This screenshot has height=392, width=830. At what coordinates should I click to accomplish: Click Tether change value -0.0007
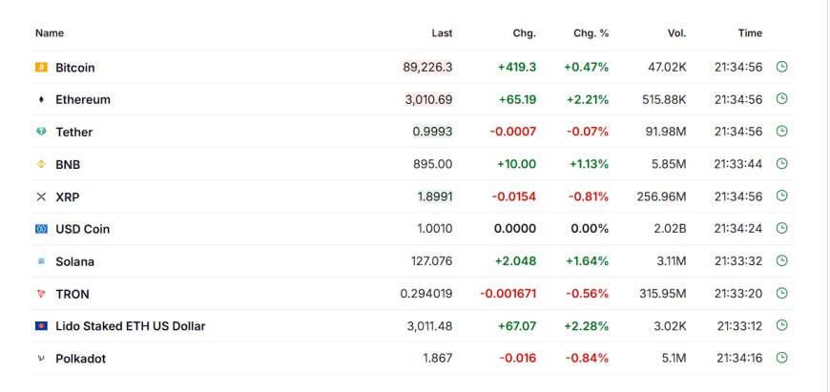[513, 132]
